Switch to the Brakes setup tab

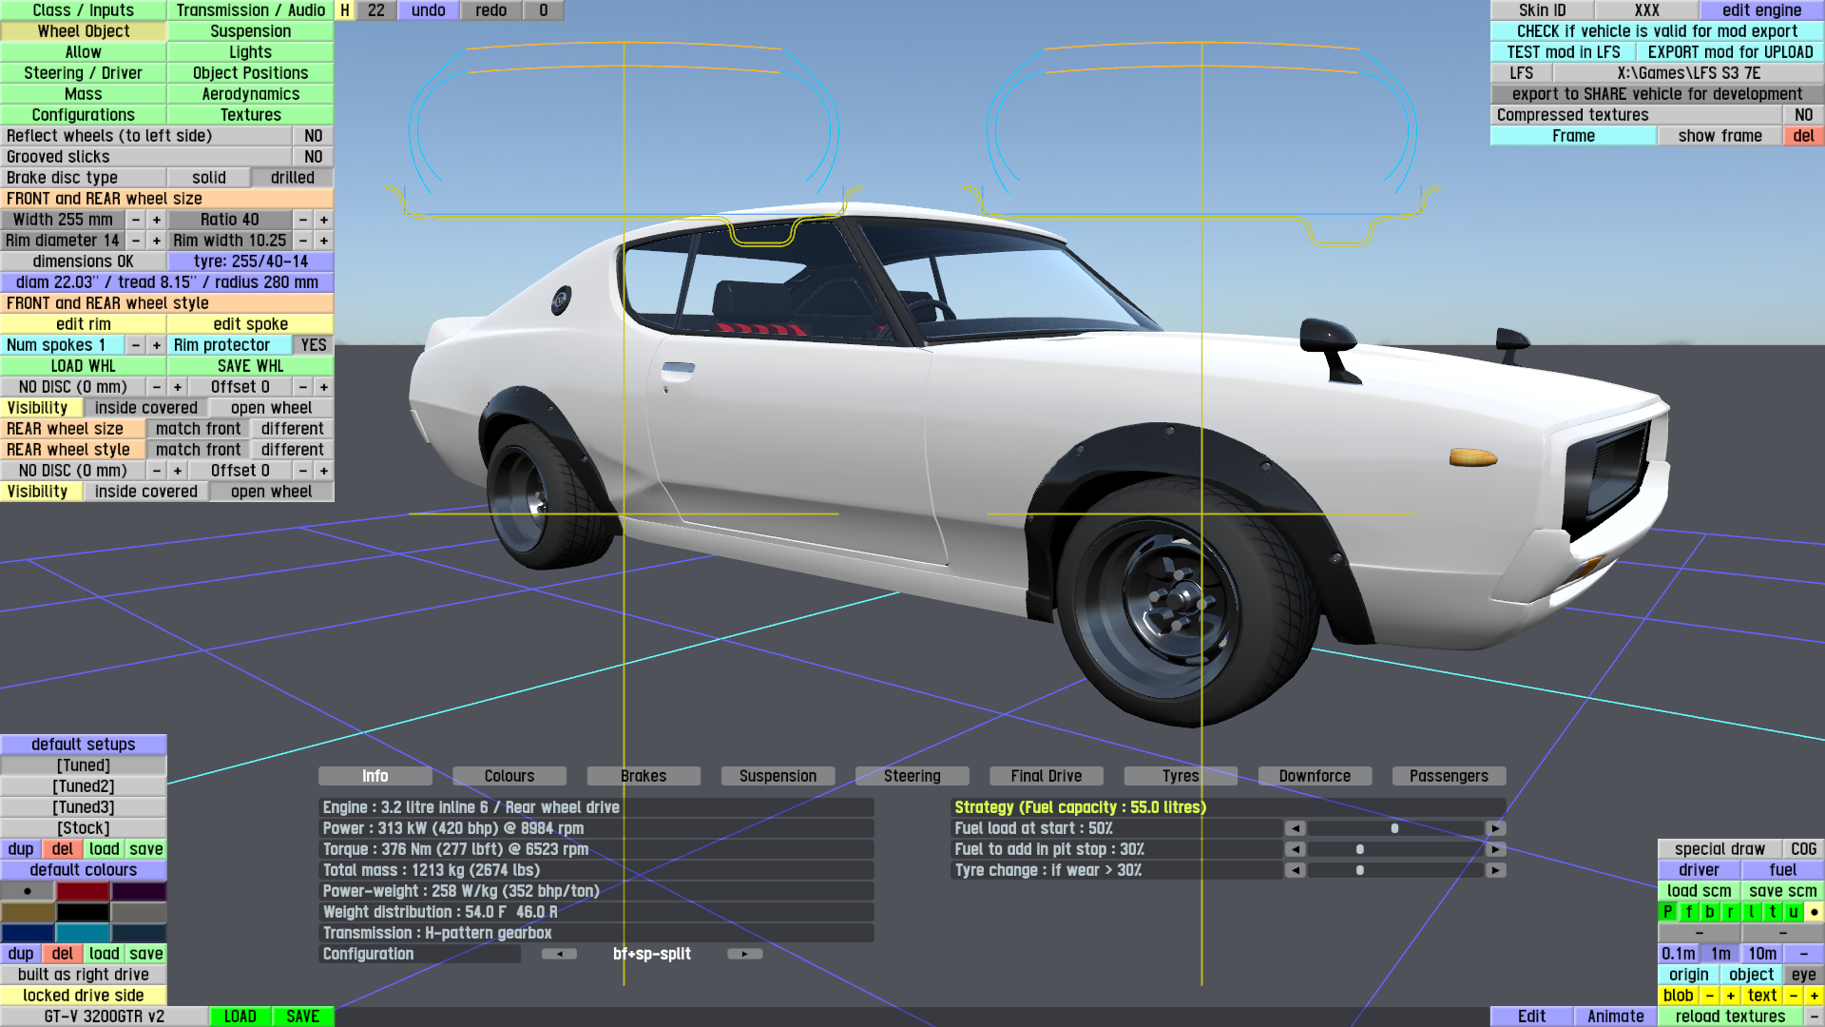point(644,776)
